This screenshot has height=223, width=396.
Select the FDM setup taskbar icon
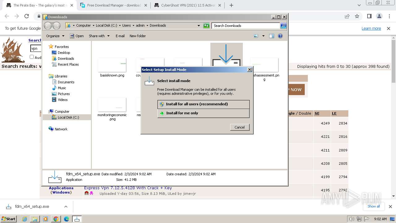pyautogui.click(x=77, y=219)
